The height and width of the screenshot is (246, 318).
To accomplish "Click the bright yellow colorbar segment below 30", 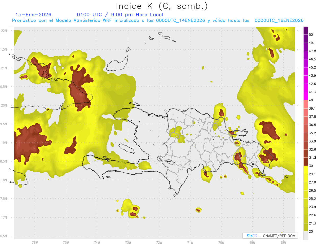I will [306, 170].
